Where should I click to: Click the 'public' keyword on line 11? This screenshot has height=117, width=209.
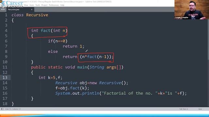[x=38, y=67]
